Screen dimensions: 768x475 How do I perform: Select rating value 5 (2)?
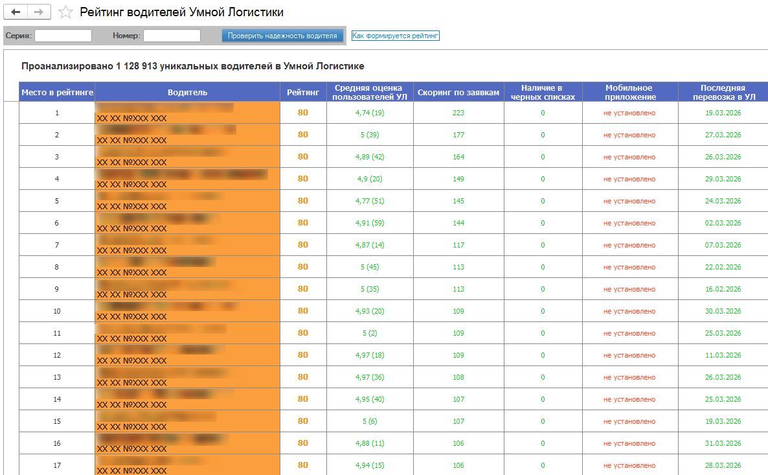pos(370,333)
